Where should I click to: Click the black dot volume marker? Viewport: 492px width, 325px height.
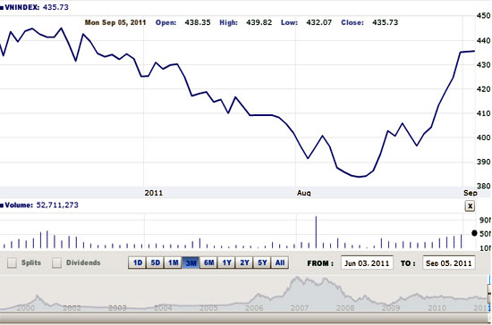tap(474, 233)
